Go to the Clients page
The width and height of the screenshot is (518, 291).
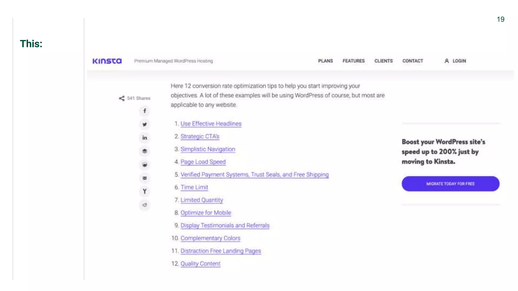coord(383,61)
